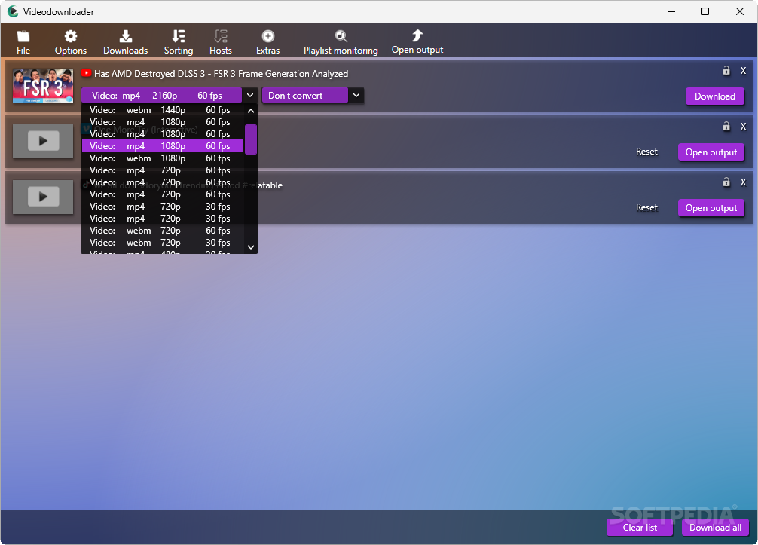758x545 pixels.
Task: Remove the #relatable video row with X
Action: tap(744, 182)
